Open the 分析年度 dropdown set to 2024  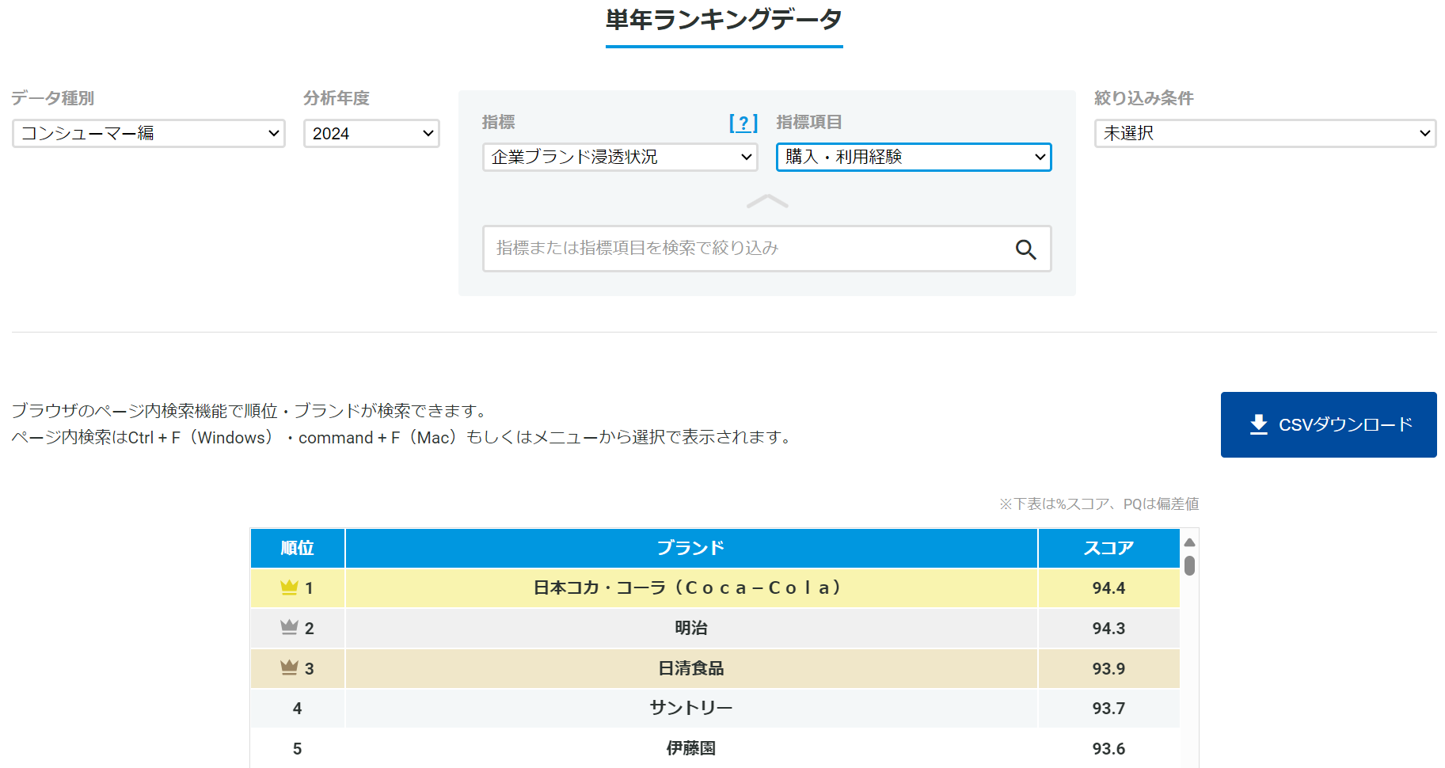[371, 133]
